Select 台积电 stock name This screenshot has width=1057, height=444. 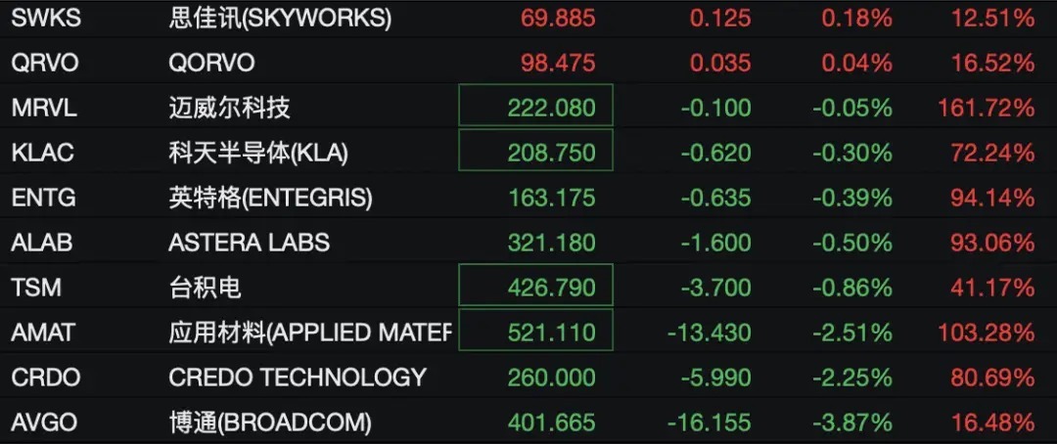pos(205,288)
